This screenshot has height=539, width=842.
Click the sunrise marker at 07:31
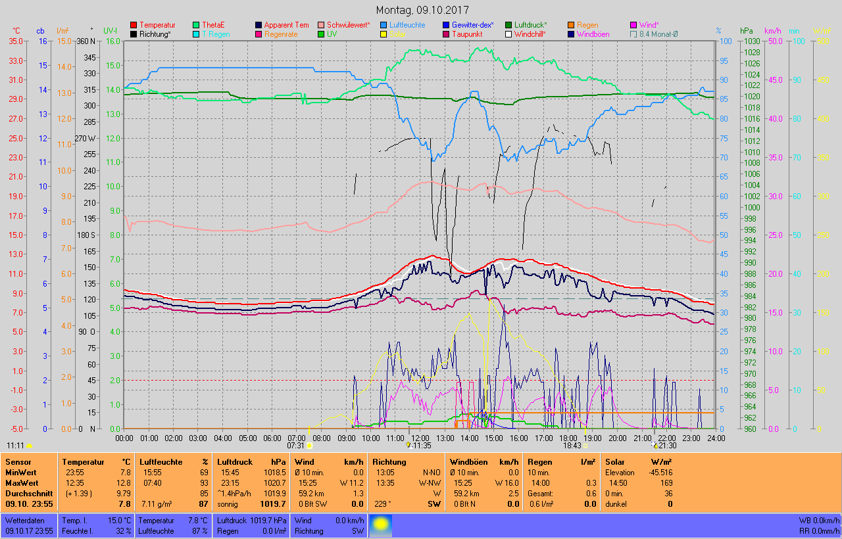point(309,445)
